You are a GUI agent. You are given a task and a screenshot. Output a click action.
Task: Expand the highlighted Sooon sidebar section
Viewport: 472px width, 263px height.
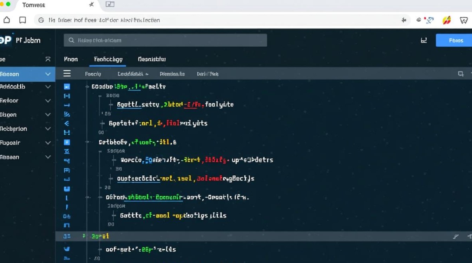click(48, 74)
